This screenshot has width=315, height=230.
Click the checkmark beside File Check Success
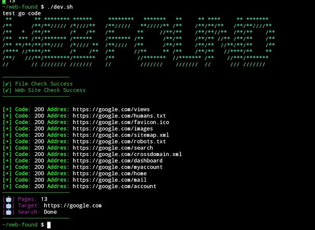tap(7, 84)
